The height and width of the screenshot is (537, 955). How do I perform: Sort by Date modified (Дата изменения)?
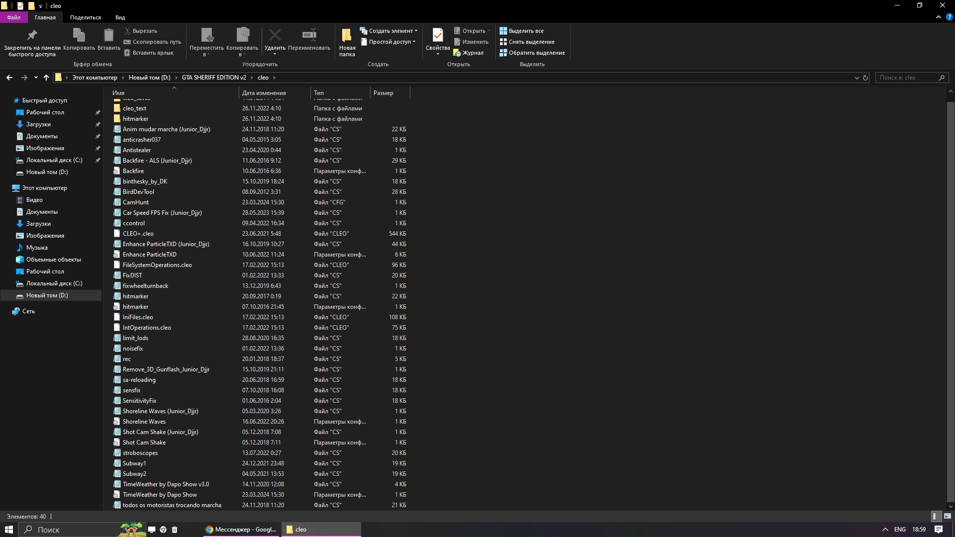click(275, 93)
